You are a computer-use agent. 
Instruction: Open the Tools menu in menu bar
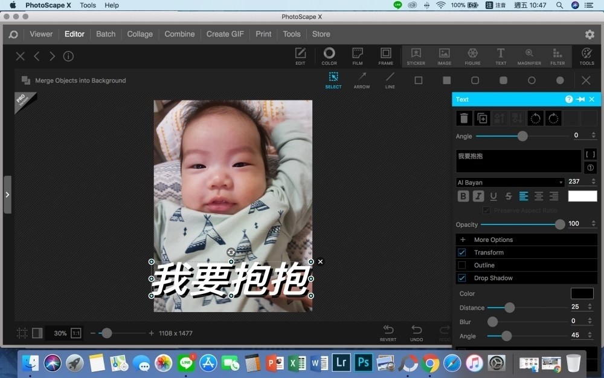pyautogui.click(x=88, y=5)
